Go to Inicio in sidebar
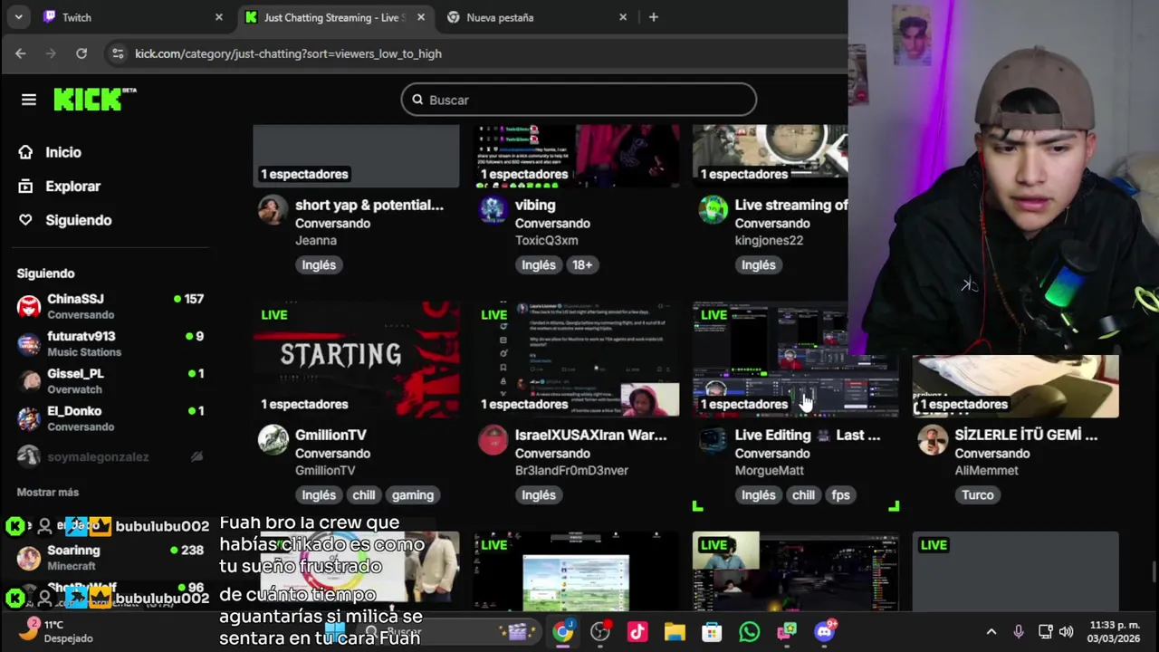 coord(63,152)
